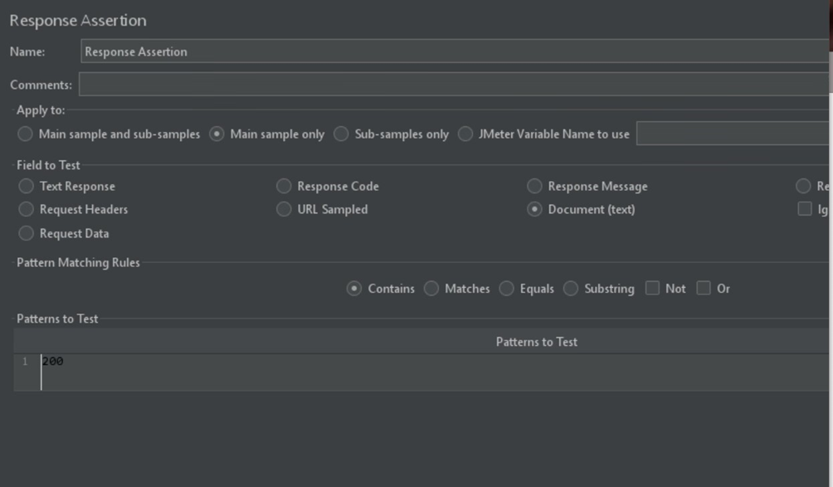Select Document (text) radio button
This screenshot has height=487, width=833.
click(535, 209)
